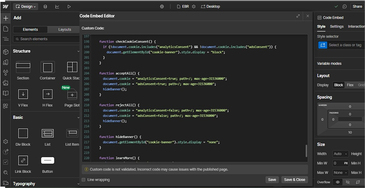Collapse the Basic elements section

click(78, 117)
